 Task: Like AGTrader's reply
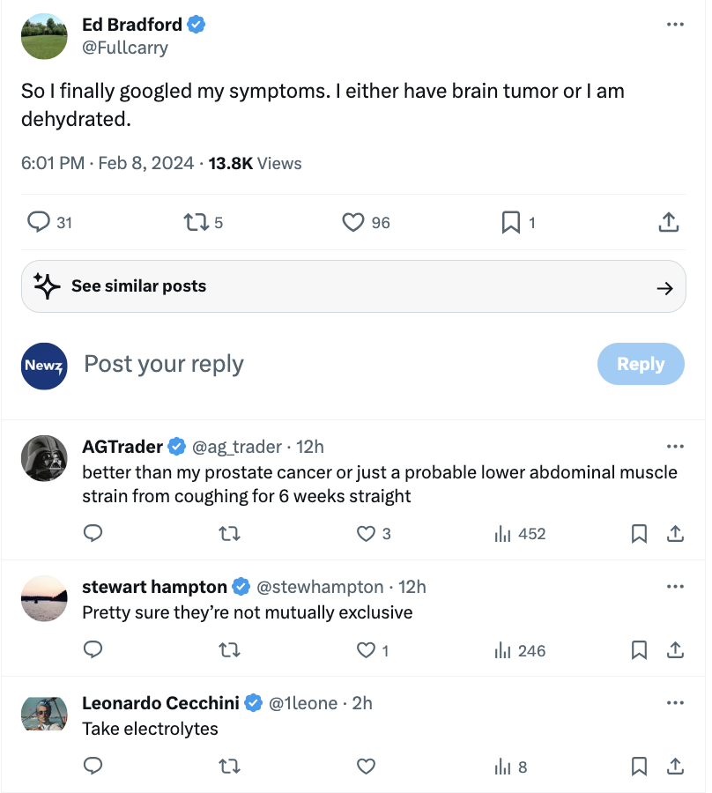point(366,534)
